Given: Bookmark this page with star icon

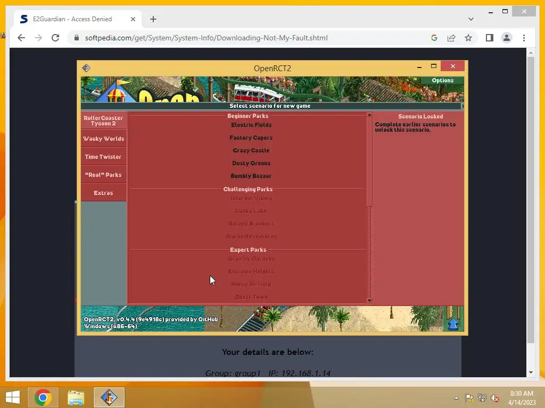Looking at the screenshot, I should coord(468,38).
